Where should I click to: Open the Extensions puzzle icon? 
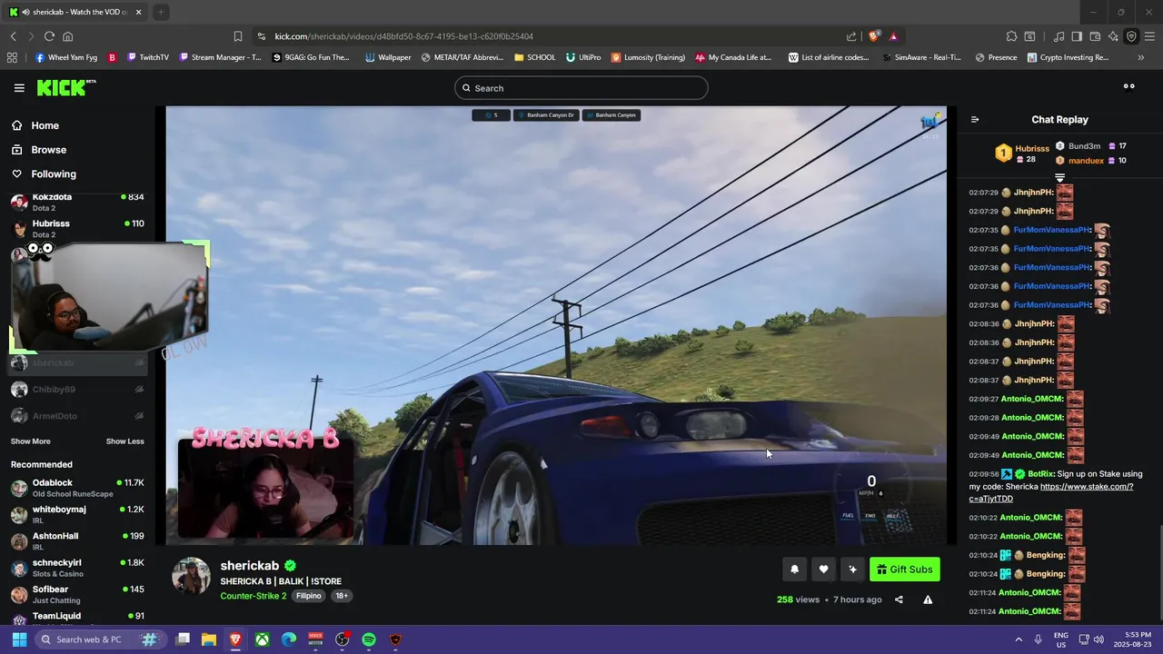click(1011, 36)
